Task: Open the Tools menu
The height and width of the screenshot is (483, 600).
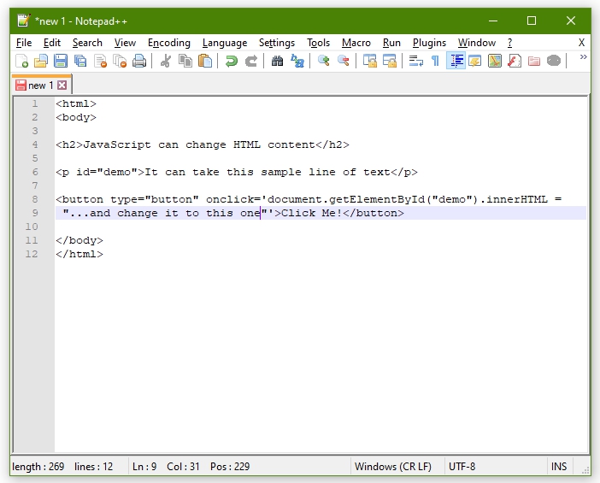Action: (x=318, y=43)
